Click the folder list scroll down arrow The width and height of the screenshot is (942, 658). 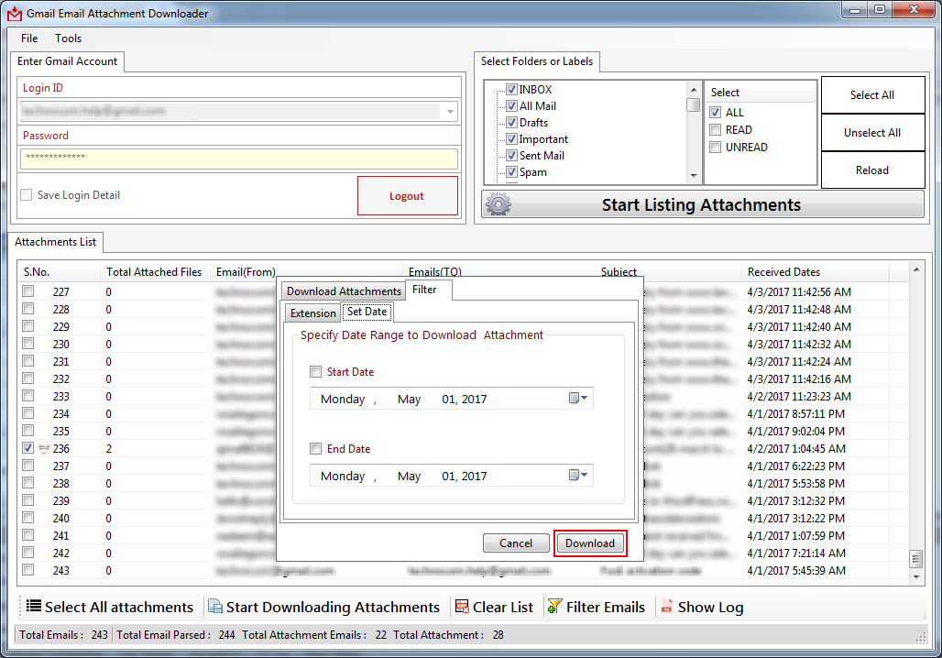[x=694, y=176]
